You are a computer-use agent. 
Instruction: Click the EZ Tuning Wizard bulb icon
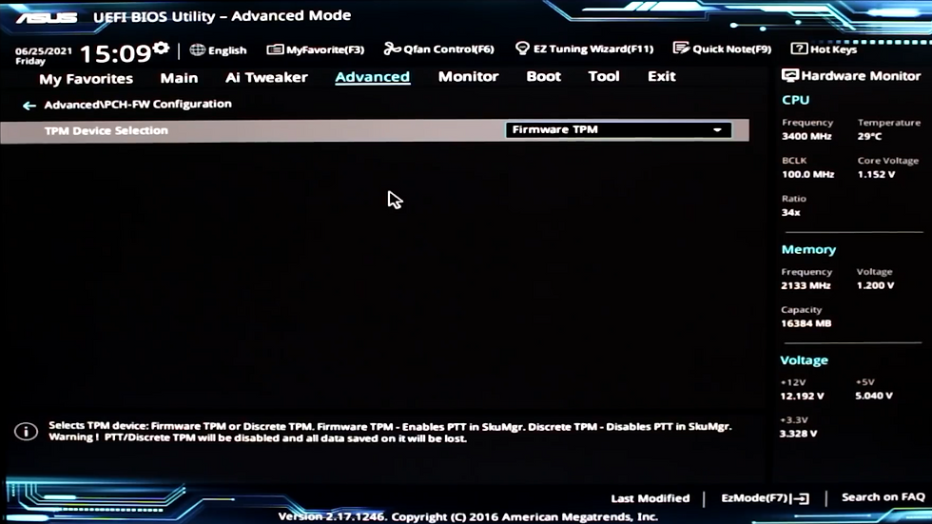point(522,49)
